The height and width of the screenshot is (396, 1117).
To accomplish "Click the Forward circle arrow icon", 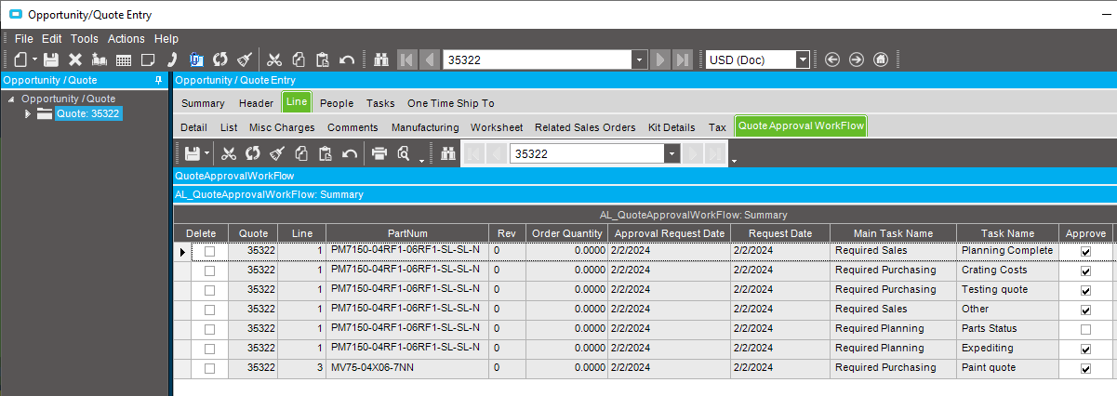I will [857, 59].
